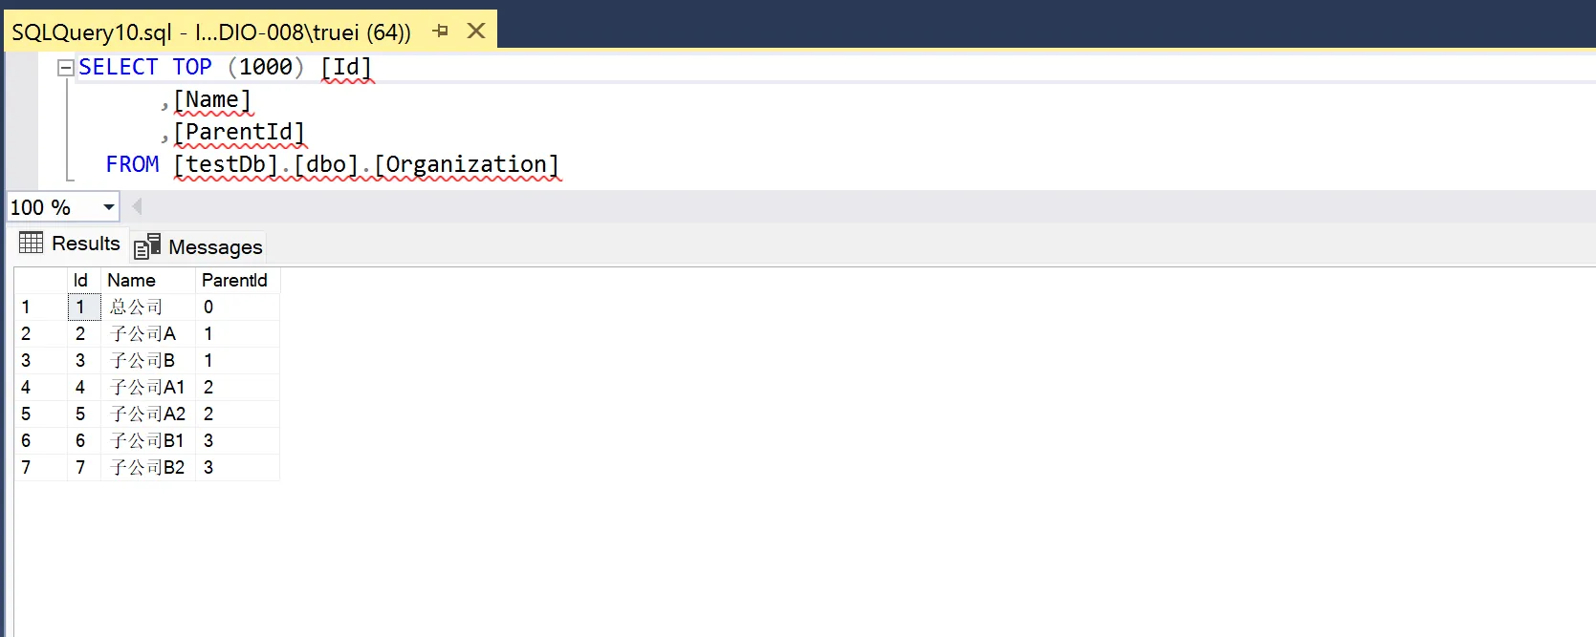This screenshot has width=1596, height=637.
Task: Click the 1000 value in the query
Action: tap(266, 67)
